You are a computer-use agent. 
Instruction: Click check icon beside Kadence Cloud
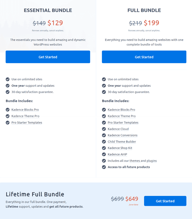(104, 129)
